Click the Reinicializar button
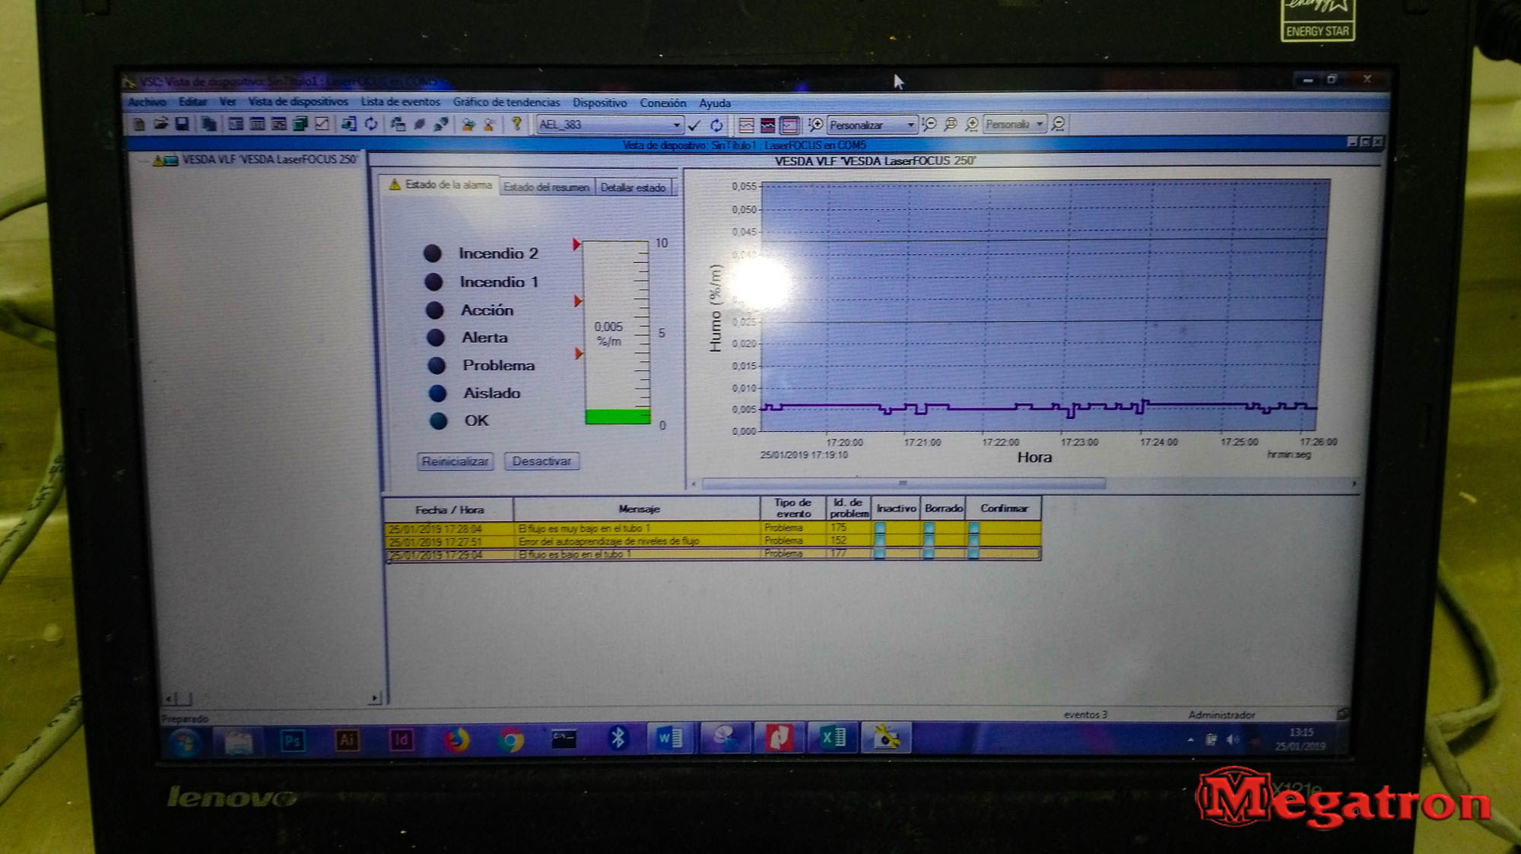This screenshot has height=854, width=1521. pos(455,461)
